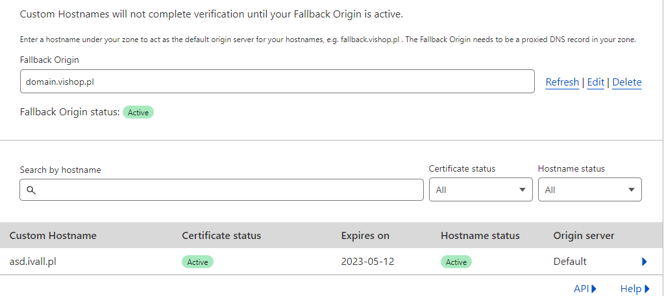Viewport: 664px width, 296px height.
Task: Click Delete to remove the Fallback Origin
Action: click(x=626, y=82)
